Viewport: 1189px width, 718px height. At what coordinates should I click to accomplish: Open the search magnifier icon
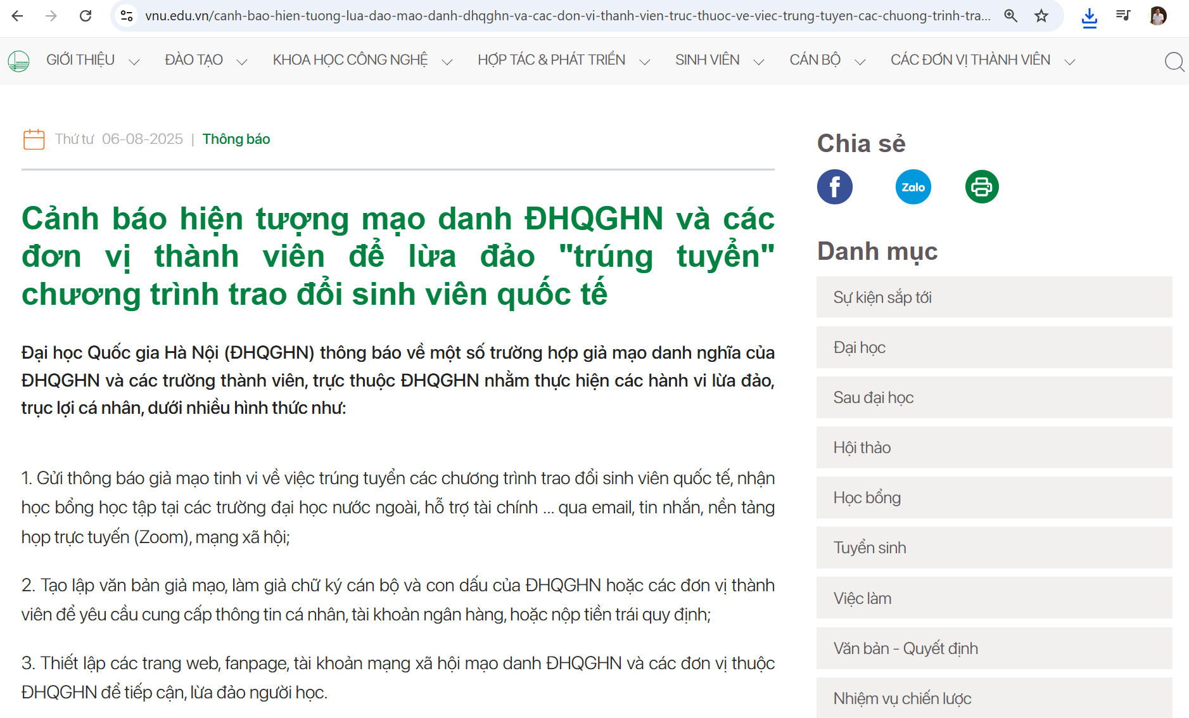point(1175,61)
